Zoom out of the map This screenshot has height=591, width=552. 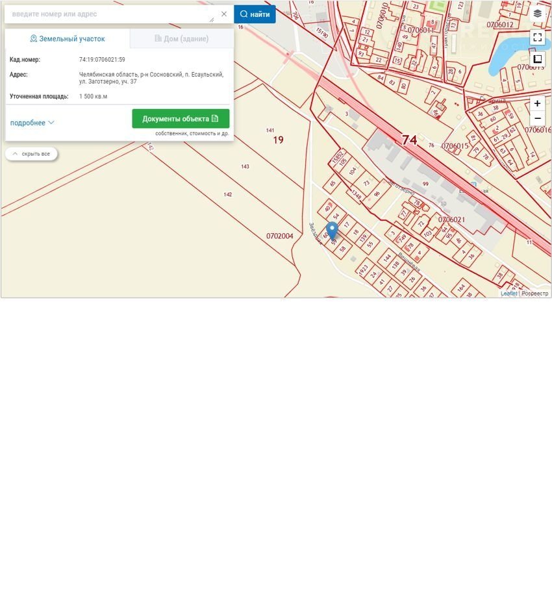click(x=537, y=119)
